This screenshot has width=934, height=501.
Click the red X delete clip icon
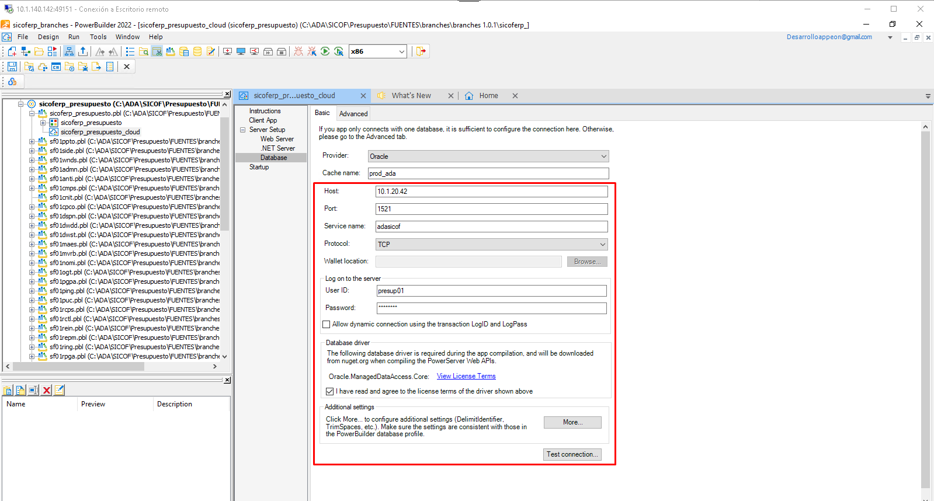click(47, 390)
